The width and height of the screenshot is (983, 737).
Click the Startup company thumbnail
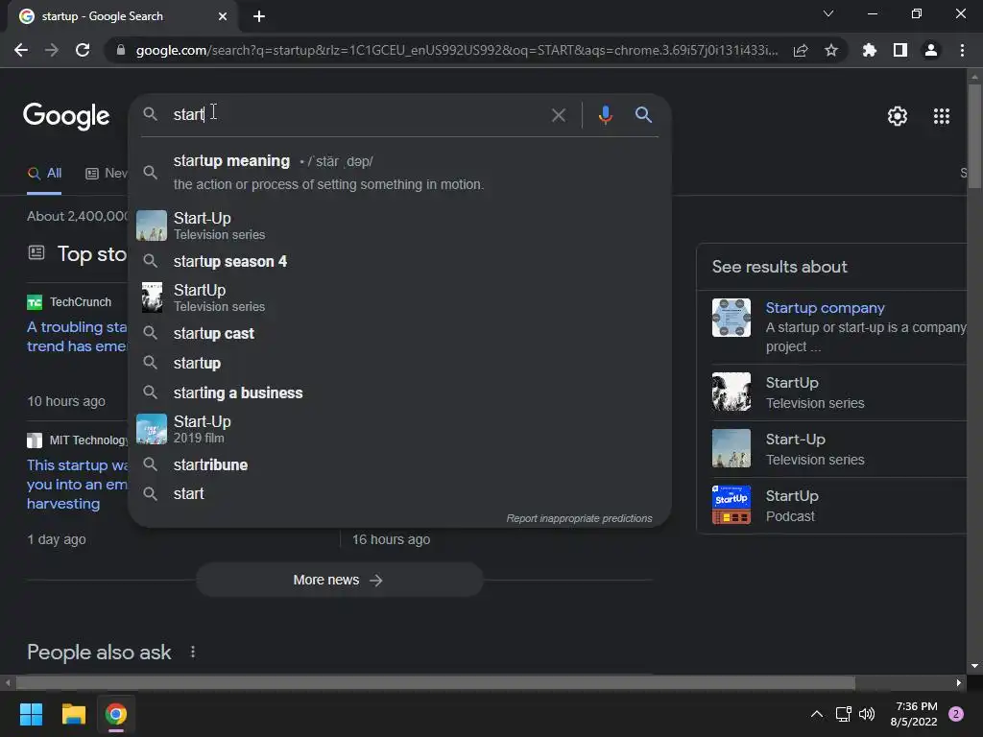(731, 318)
